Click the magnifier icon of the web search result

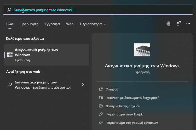pyautogui.click(x=10, y=84)
